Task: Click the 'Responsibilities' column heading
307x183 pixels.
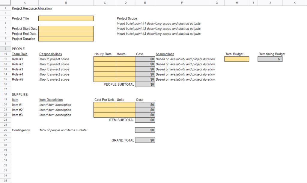Action: click(50, 54)
